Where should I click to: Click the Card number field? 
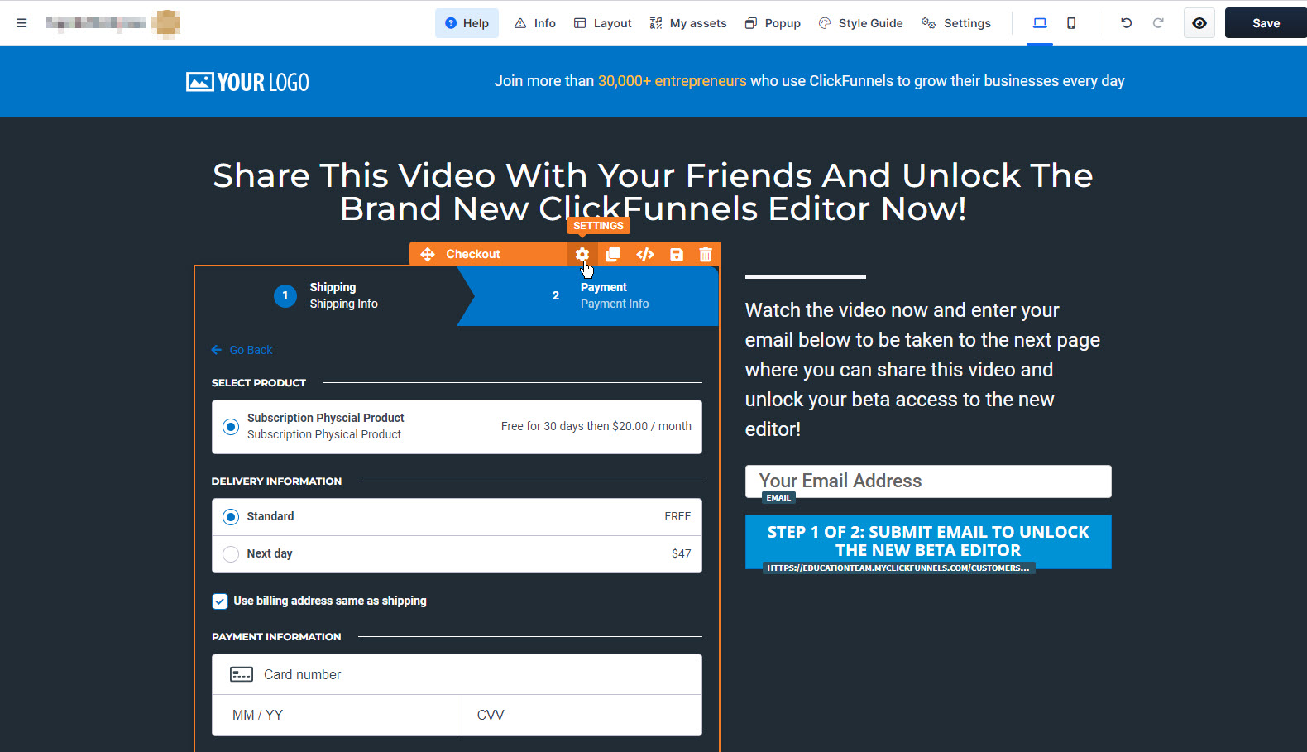(x=457, y=674)
